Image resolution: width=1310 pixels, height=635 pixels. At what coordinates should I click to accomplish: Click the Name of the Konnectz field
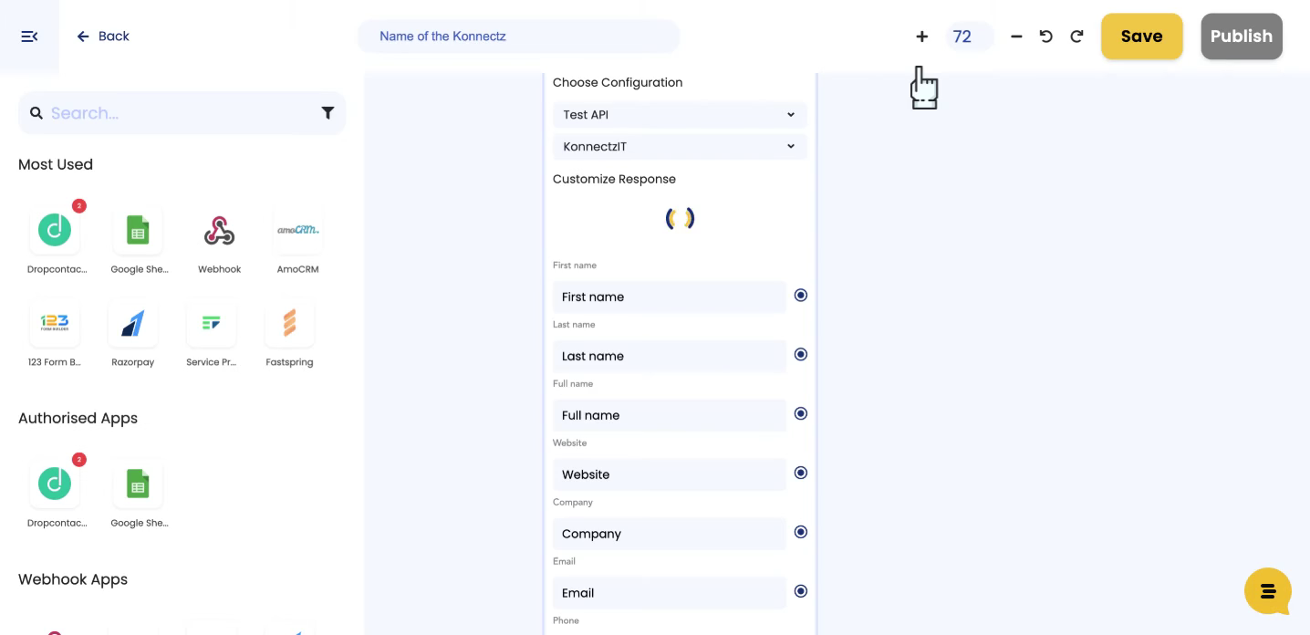click(518, 36)
